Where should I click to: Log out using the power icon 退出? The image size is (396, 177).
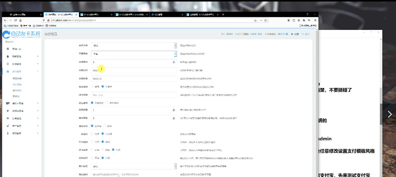305,34
